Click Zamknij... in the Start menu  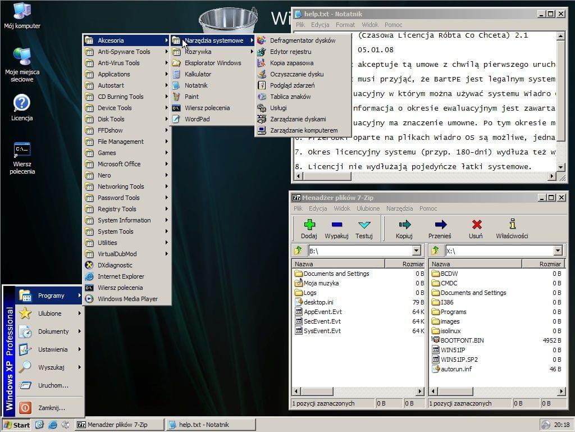[49, 408]
